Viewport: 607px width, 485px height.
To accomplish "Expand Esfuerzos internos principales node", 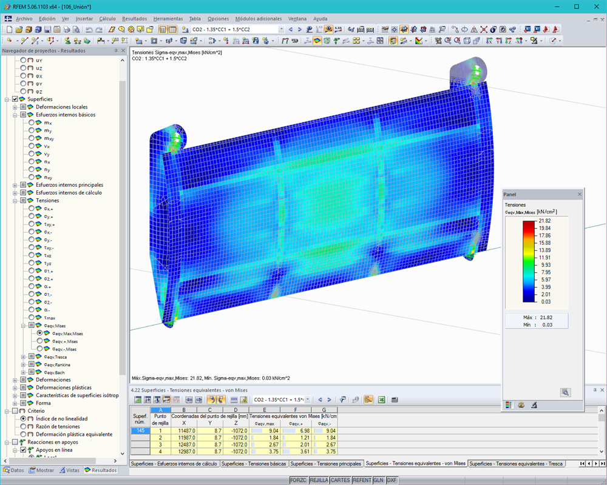I will coord(15,185).
